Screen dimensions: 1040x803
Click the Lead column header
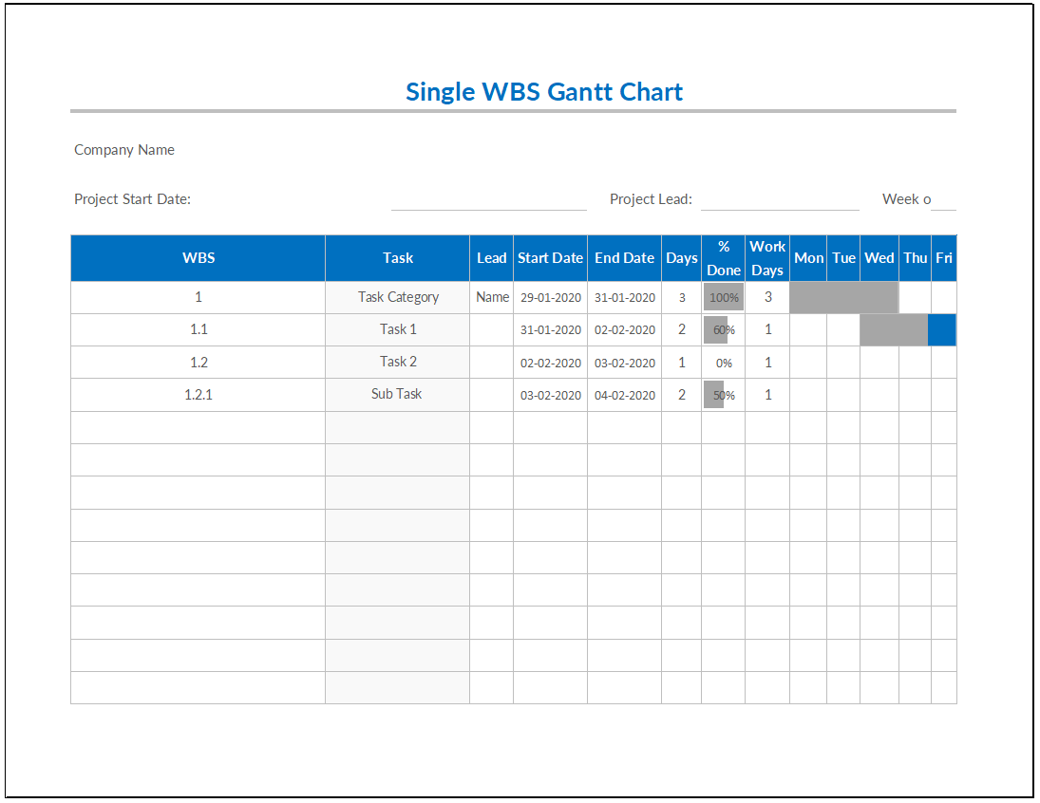coord(491,258)
